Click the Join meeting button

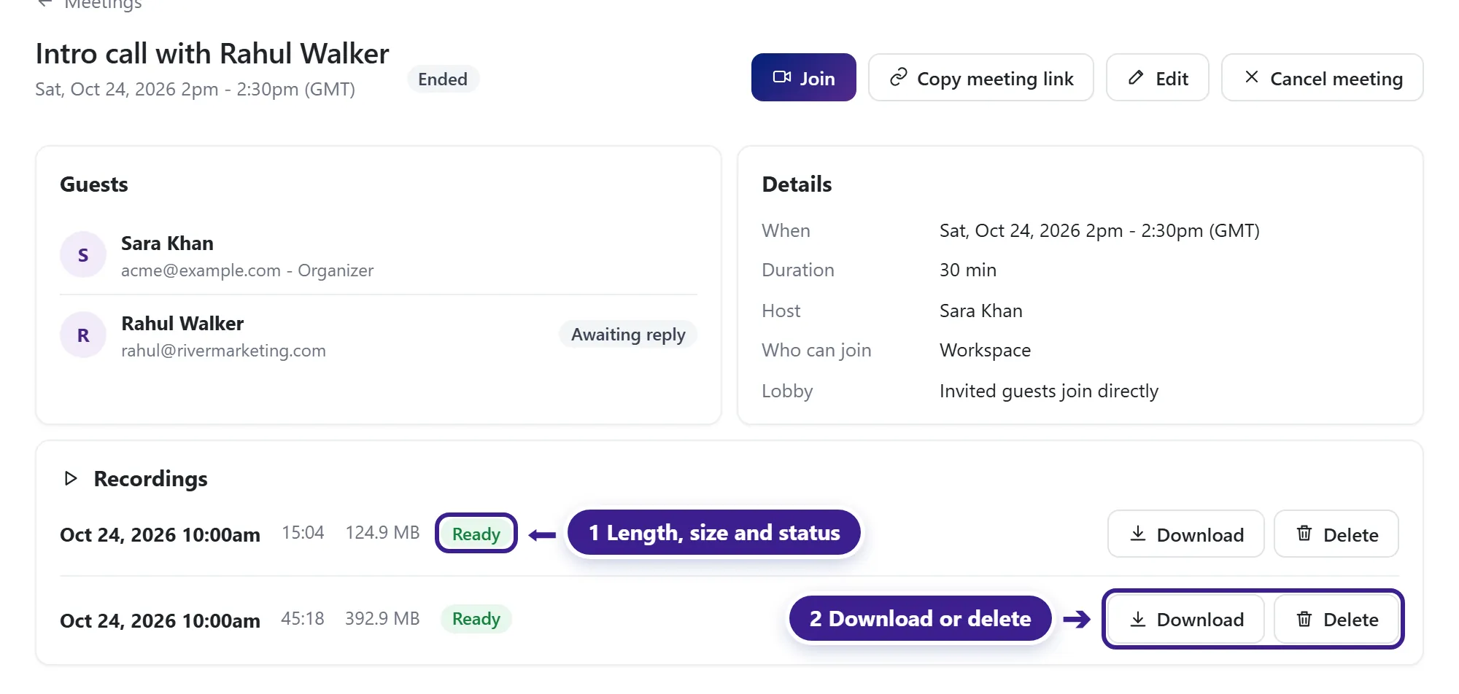803,77
